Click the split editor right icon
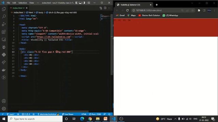This screenshot has width=218, height=122. (x=105, y=8)
